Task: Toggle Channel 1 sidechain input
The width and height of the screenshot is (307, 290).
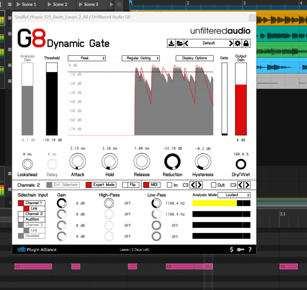Action: tap(32, 203)
